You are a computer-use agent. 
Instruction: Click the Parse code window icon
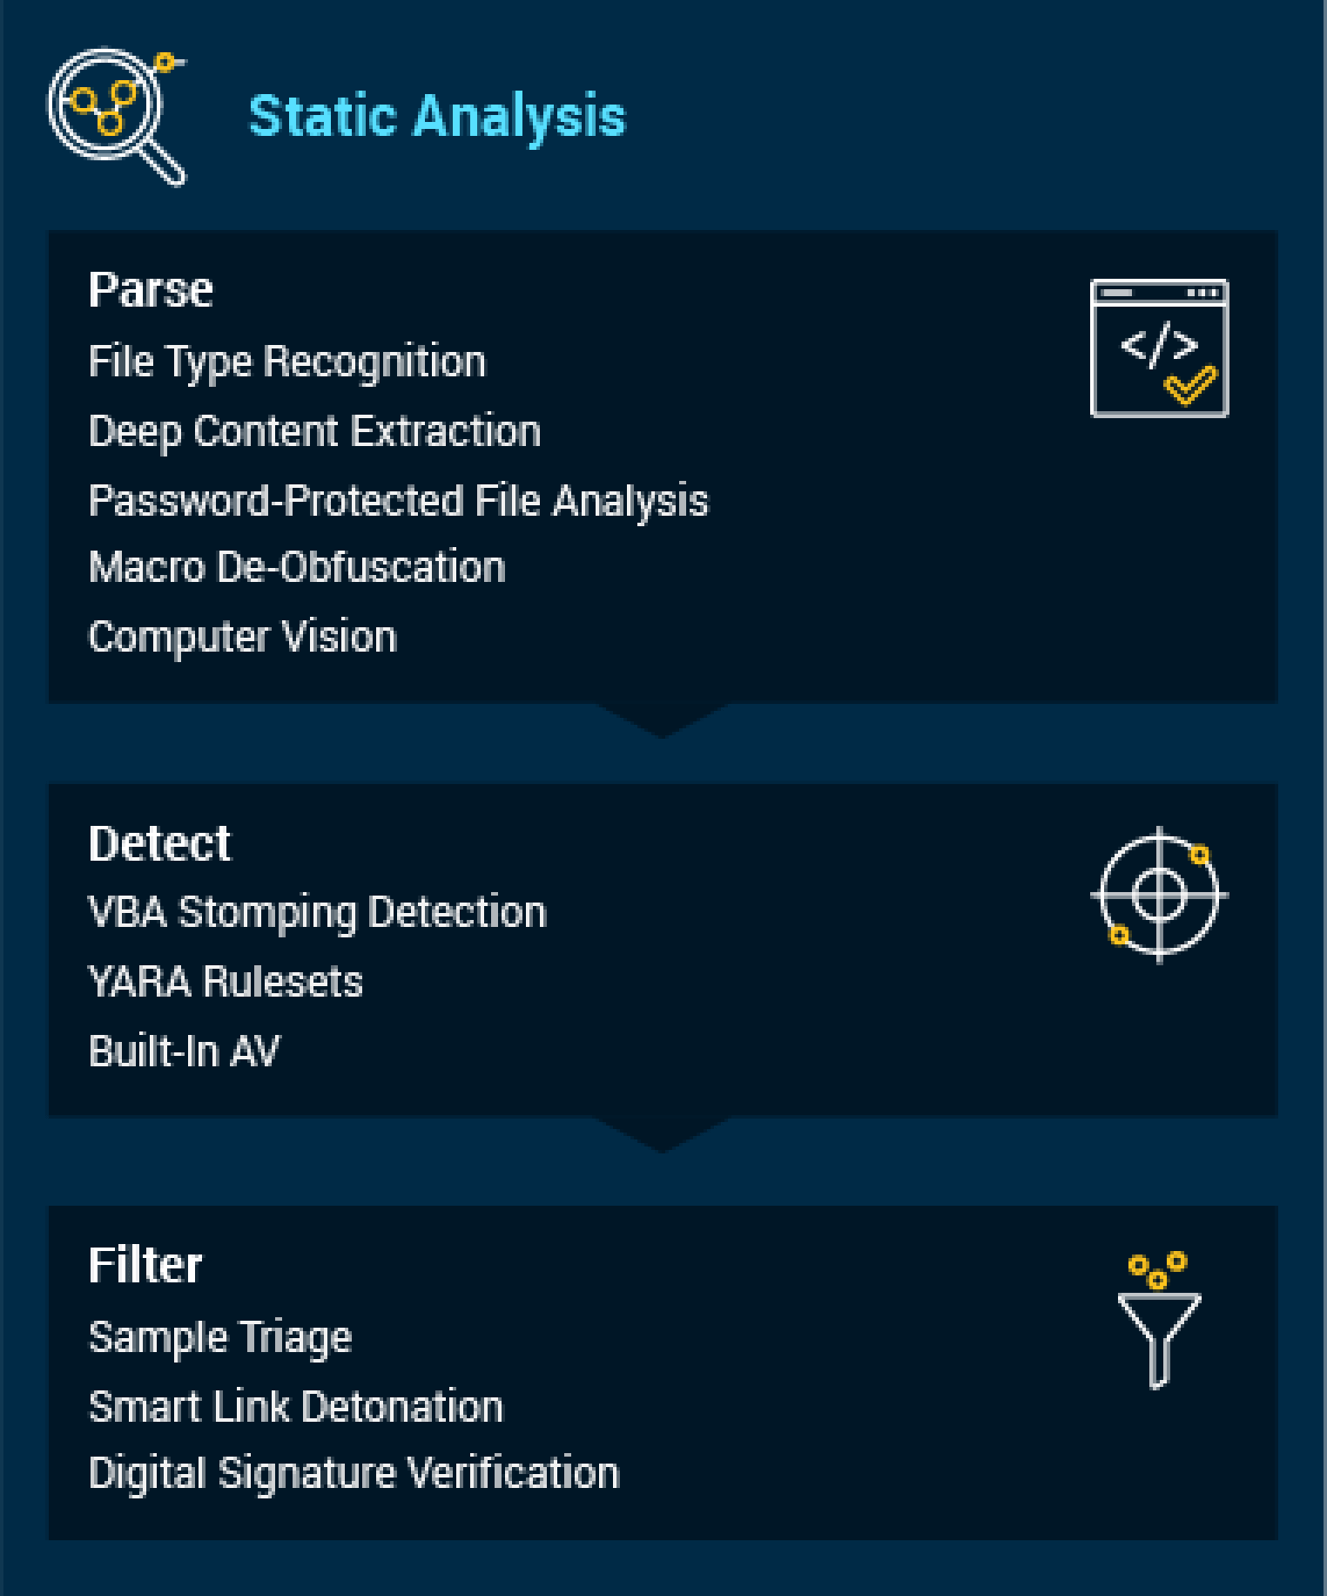[1159, 348]
